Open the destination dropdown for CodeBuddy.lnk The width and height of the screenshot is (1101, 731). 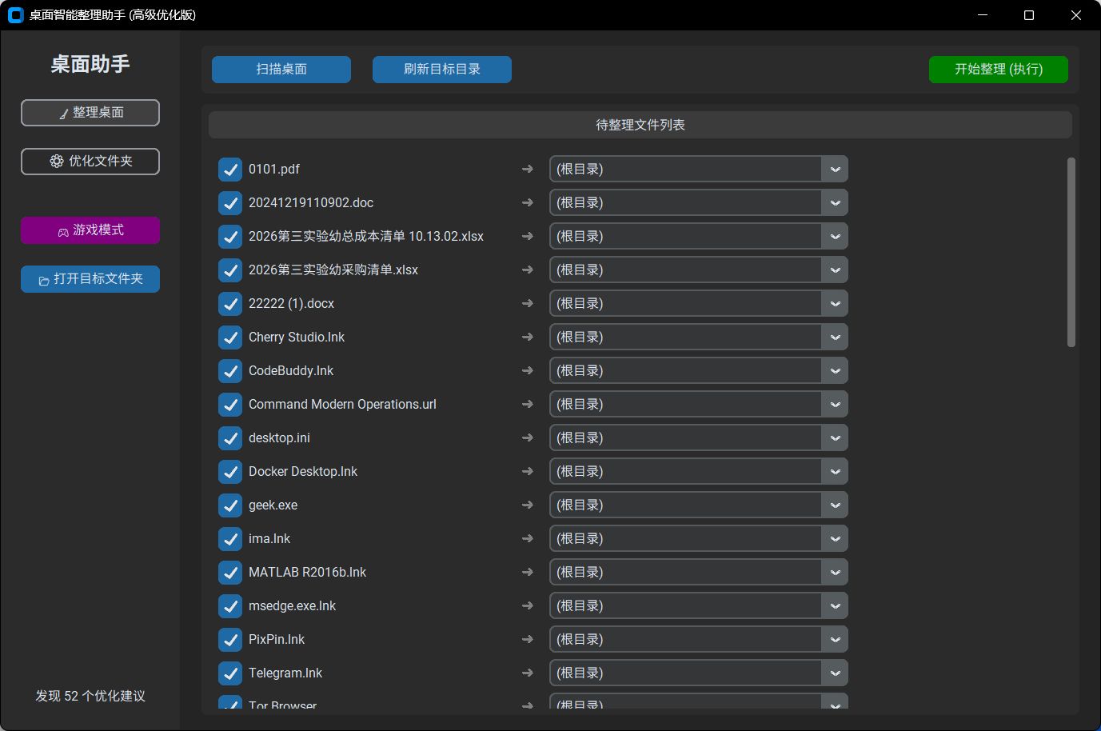pyautogui.click(x=835, y=370)
